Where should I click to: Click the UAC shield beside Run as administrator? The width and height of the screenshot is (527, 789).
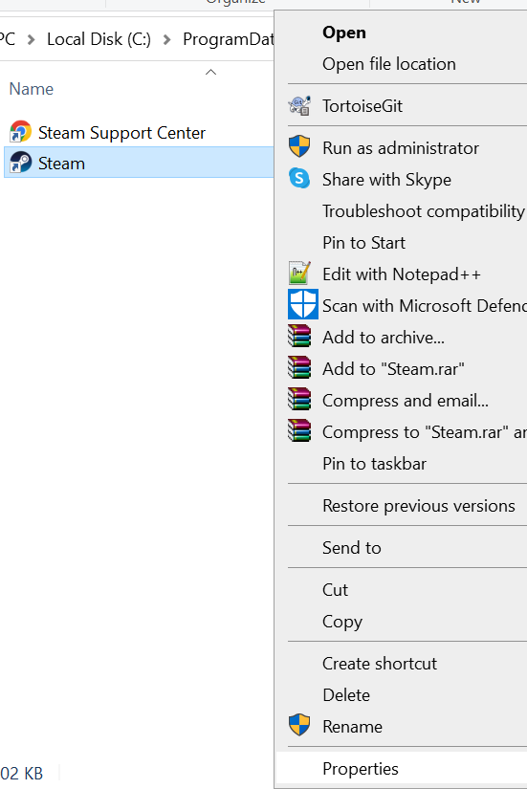pos(299,147)
